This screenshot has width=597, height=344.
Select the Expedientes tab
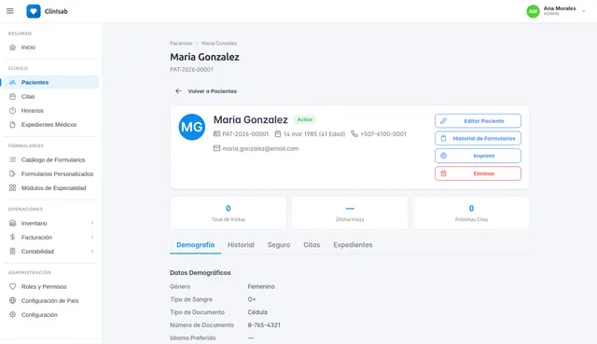[353, 245]
